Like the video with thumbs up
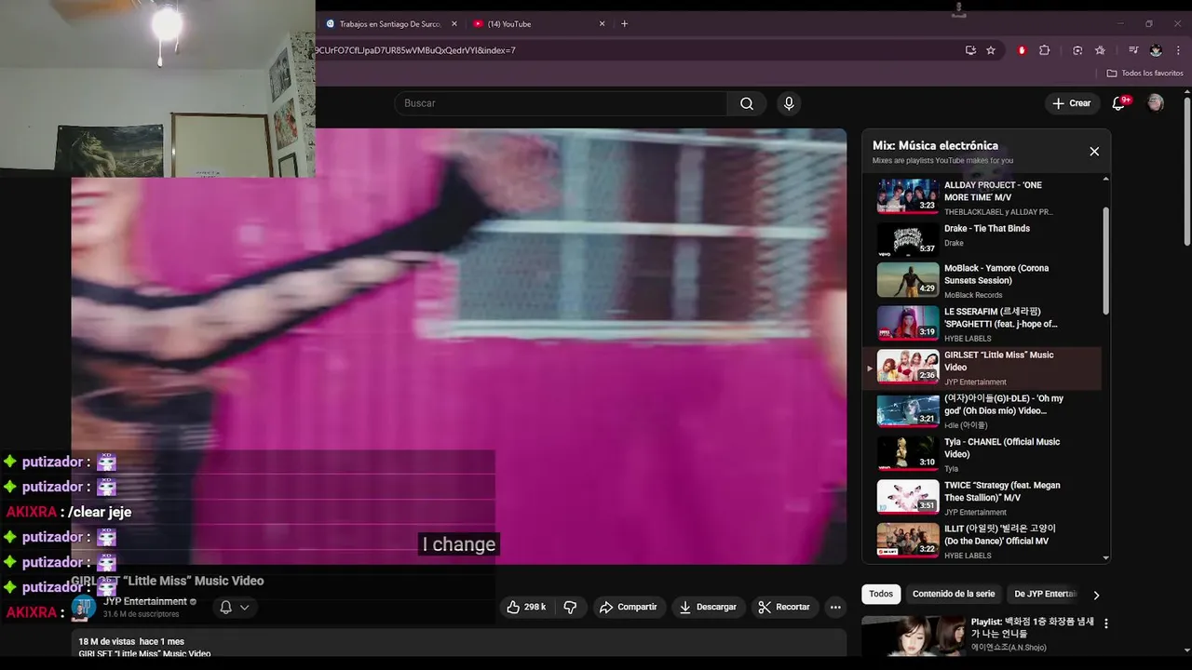Image resolution: width=1192 pixels, height=670 pixels. pos(526,607)
